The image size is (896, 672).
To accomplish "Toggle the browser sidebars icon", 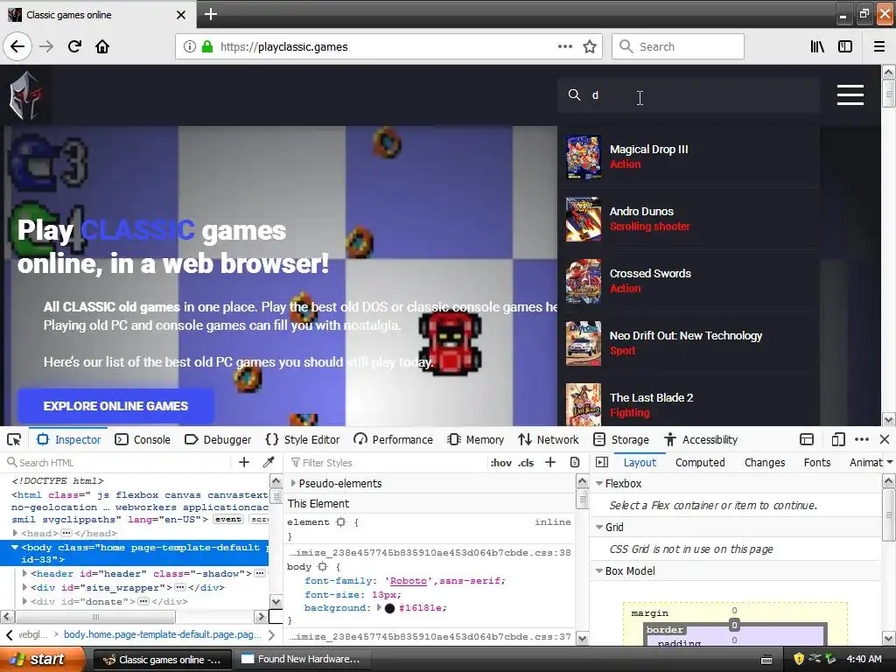I will tap(845, 46).
